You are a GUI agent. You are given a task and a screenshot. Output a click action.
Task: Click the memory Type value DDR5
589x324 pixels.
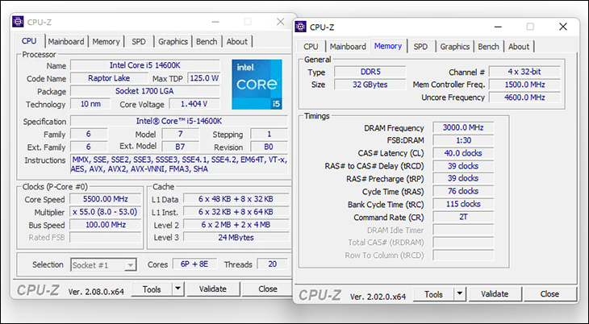coord(370,72)
